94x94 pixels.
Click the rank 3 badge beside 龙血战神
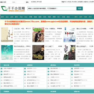[x=72, y=74]
